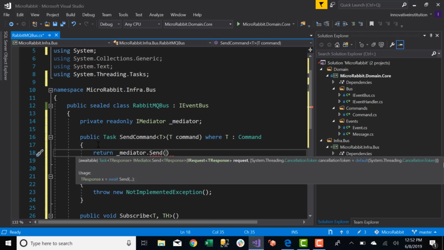Select IEventHandler.cs in Solution Explorer
444x250 pixels.
(367, 102)
